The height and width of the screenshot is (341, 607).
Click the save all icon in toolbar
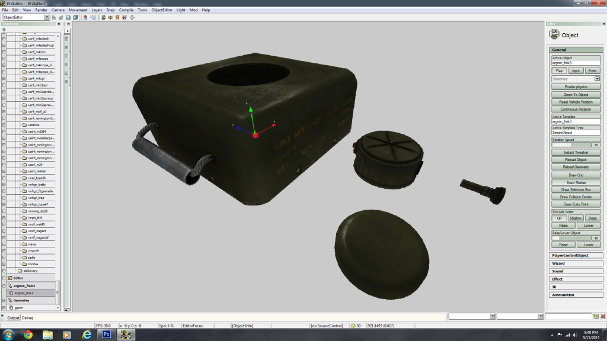click(75, 17)
